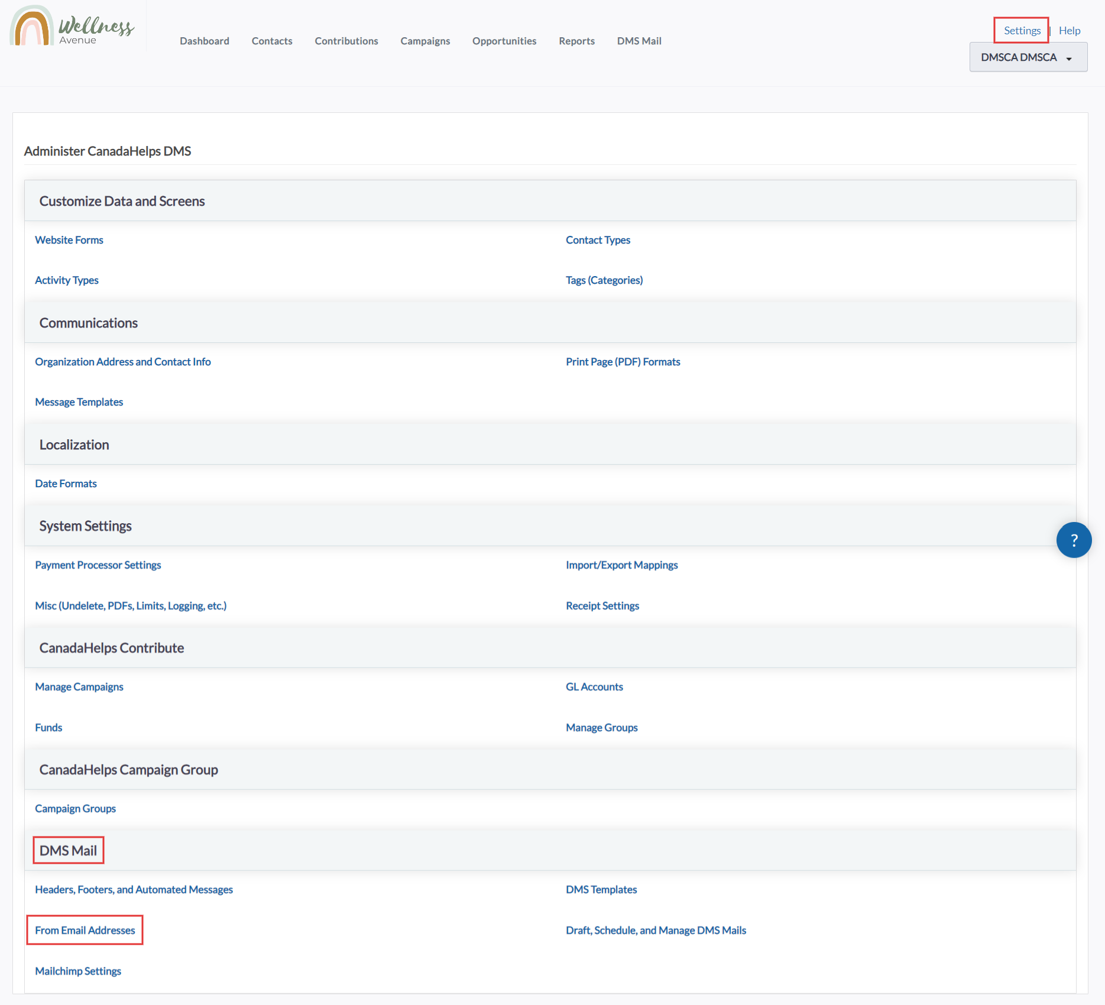Open DMS Templates
The image size is (1105, 1005).
(x=601, y=890)
